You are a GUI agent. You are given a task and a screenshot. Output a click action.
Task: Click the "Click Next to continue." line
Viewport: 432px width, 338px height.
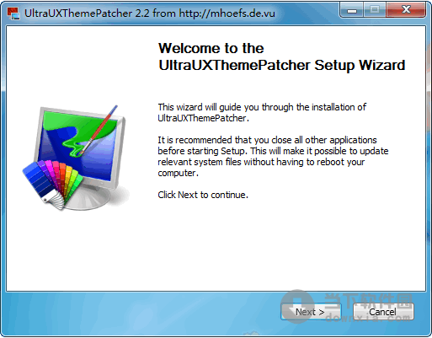click(203, 195)
